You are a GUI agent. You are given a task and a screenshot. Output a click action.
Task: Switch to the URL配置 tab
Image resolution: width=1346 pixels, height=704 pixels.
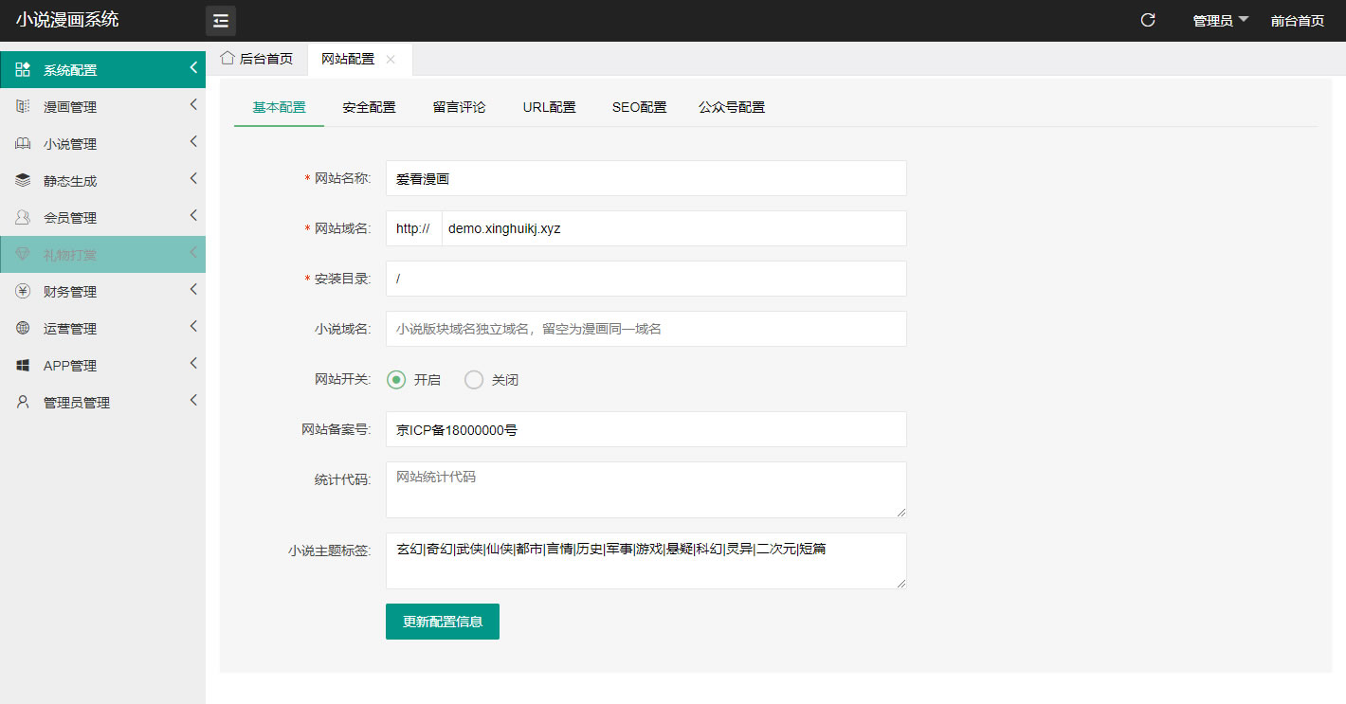(549, 107)
